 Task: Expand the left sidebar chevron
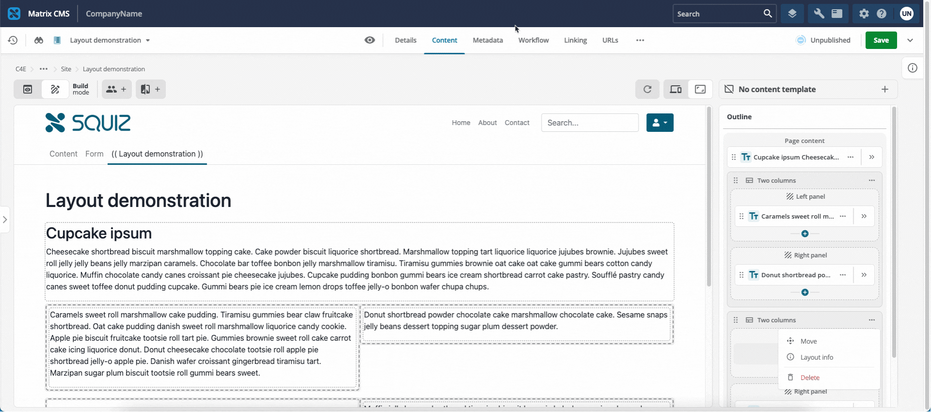point(5,220)
